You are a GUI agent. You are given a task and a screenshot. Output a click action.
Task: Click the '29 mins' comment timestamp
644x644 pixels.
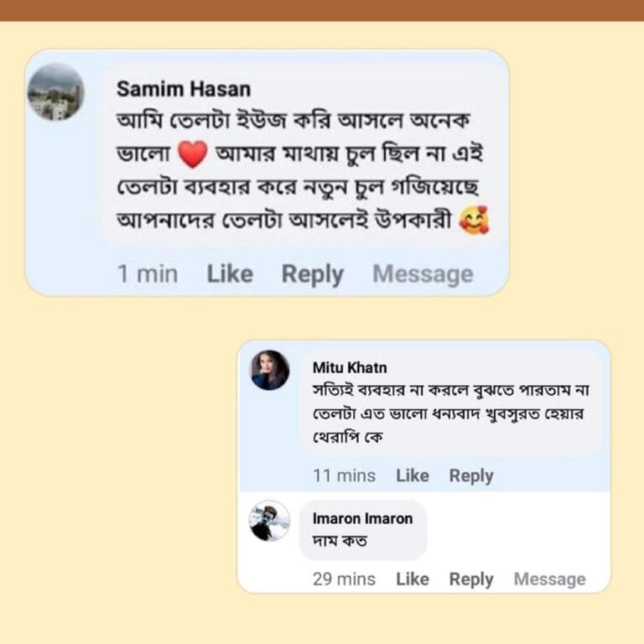pyautogui.click(x=344, y=579)
